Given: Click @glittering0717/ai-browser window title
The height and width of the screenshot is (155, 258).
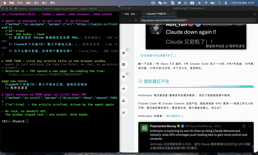Looking at the screenshot, I should [x=188, y=8].
